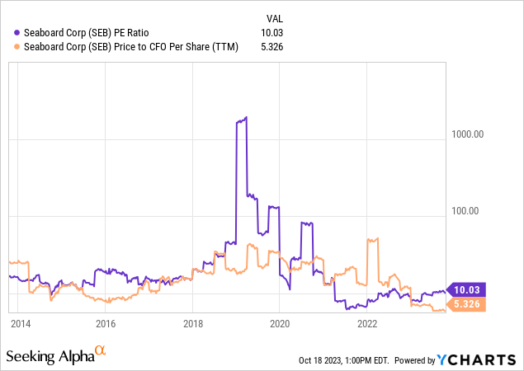Screen dimensions: 524x371
Task: Click the 2014 x-axis label
Action: (21, 323)
